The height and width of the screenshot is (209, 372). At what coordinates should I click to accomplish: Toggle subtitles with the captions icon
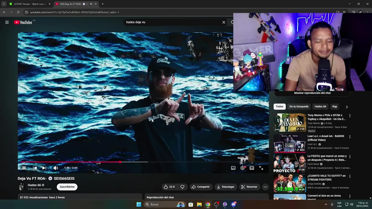point(233,168)
